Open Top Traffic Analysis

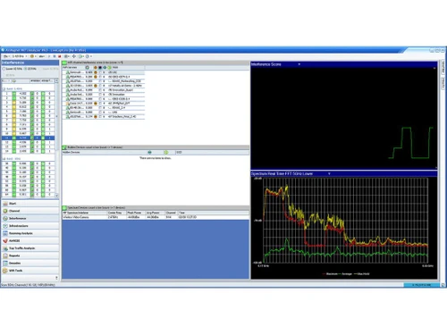(x=30, y=248)
